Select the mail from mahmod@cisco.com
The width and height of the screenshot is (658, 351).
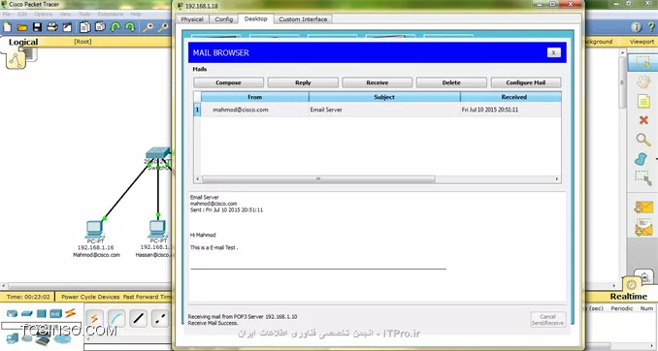coord(377,110)
